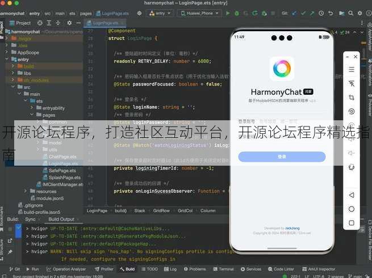Rollback changes with the undo arrow icon

[x=331, y=13]
